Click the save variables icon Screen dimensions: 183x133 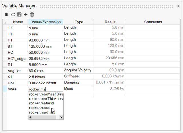pos(19,14)
